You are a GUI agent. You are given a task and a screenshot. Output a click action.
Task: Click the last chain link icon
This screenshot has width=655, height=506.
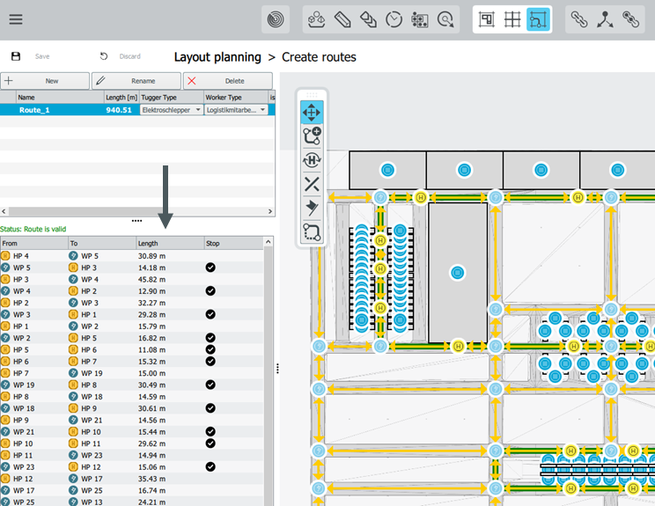pos(630,19)
